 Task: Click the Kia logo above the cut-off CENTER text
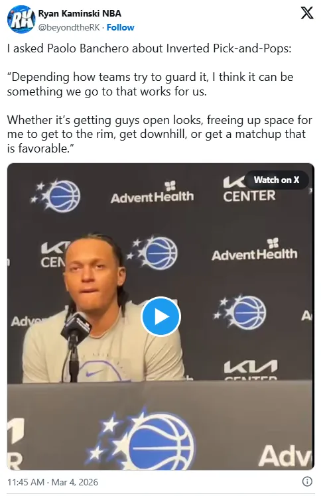click(x=251, y=366)
